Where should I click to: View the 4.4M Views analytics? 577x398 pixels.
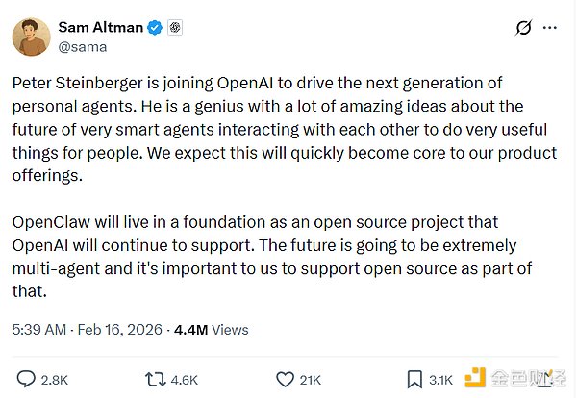(210, 329)
